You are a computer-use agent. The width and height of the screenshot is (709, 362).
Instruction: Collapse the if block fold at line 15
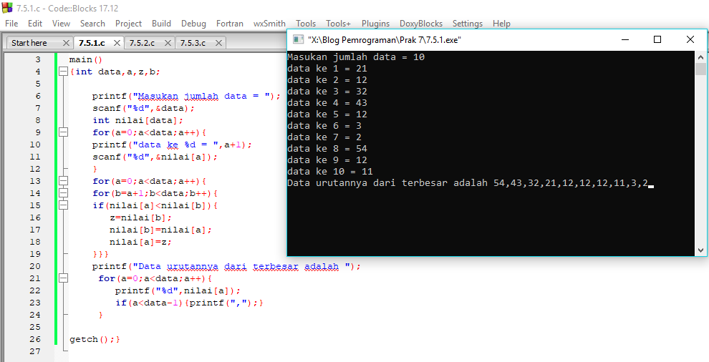(63, 205)
